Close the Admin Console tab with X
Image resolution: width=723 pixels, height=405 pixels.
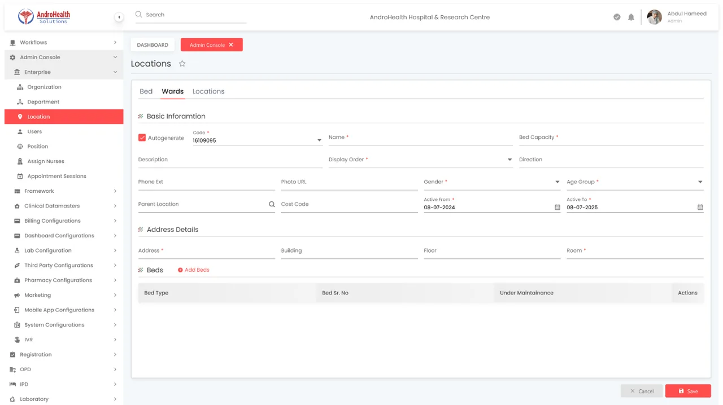coord(231,45)
